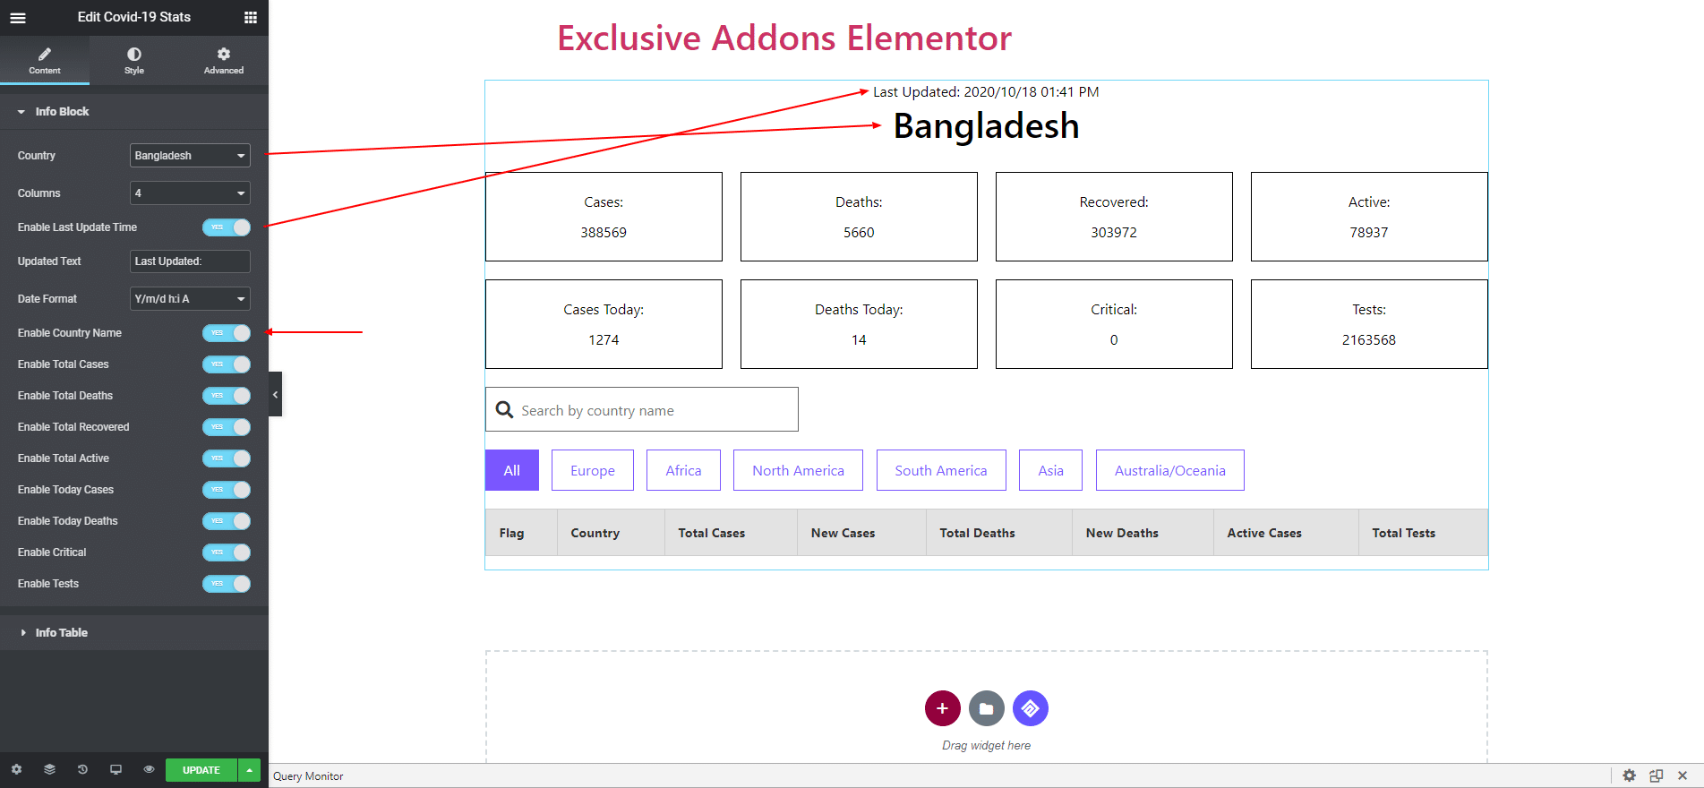Click the Total Tests column header
1704x788 pixels.
coord(1423,533)
